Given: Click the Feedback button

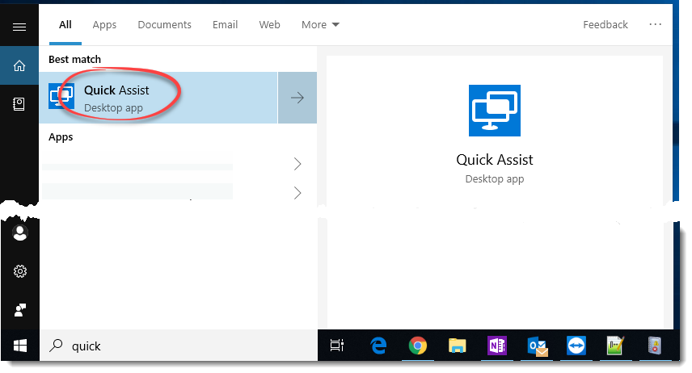Looking at the screenshot, I should 605,25.
